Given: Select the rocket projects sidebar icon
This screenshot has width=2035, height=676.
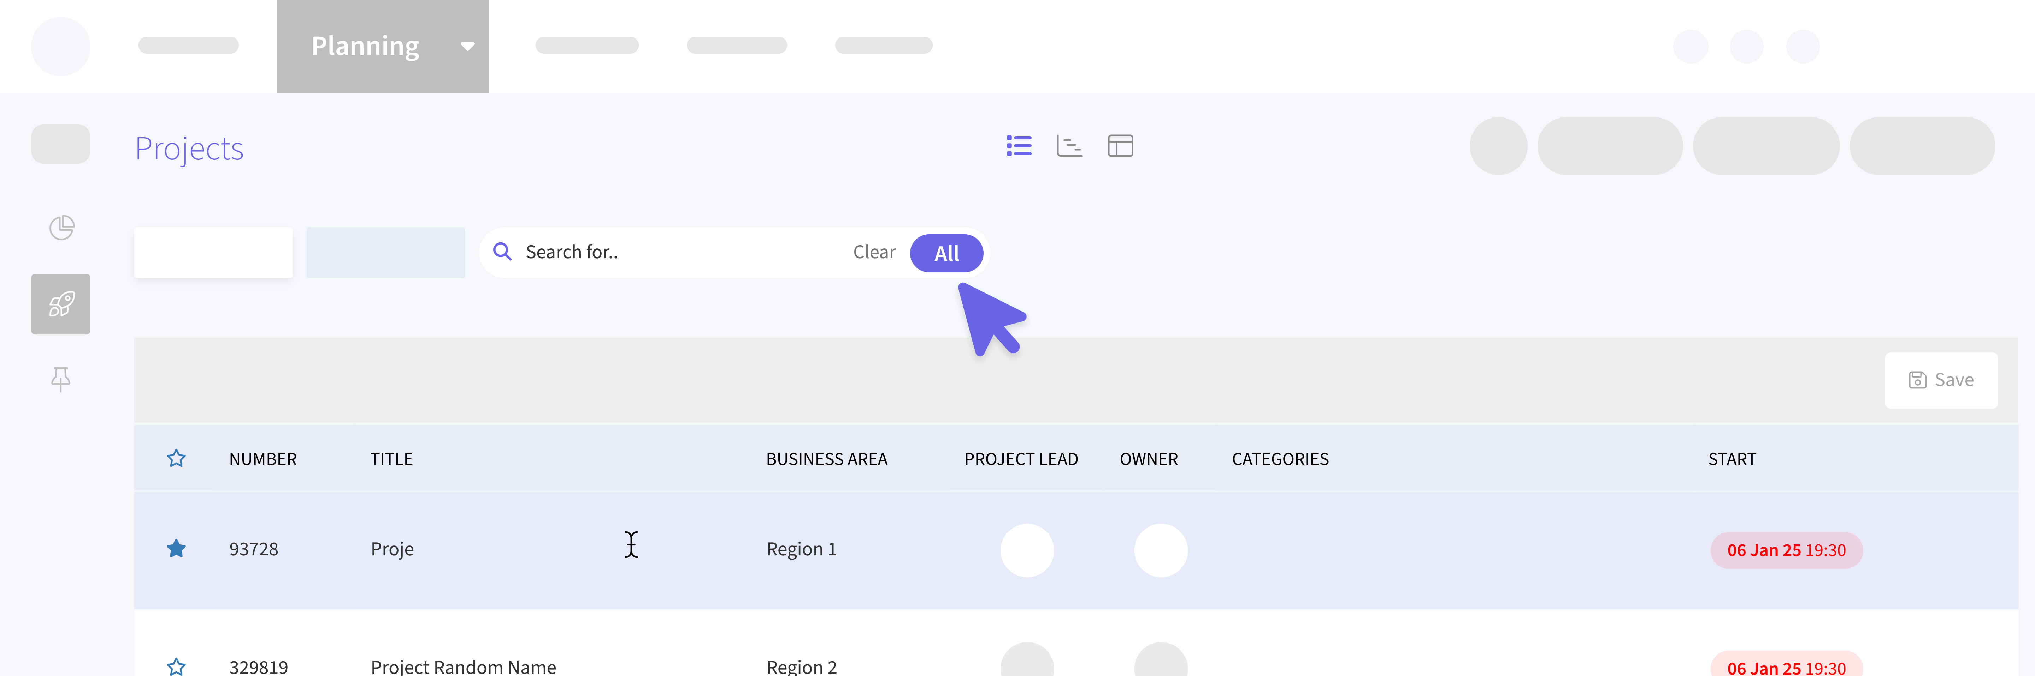Looking at the screenshot, I should tap(61, 304).
